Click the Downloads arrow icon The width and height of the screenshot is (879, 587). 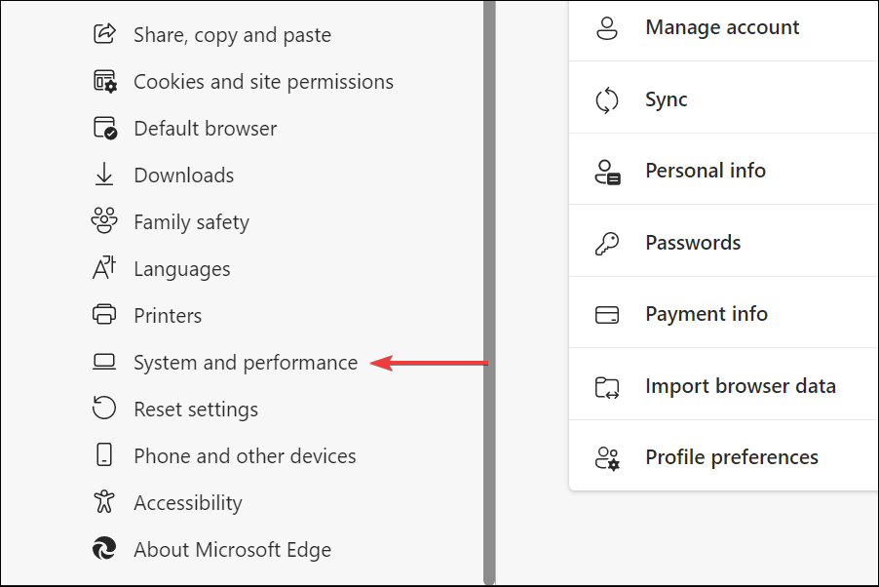[x=104, y=176]
